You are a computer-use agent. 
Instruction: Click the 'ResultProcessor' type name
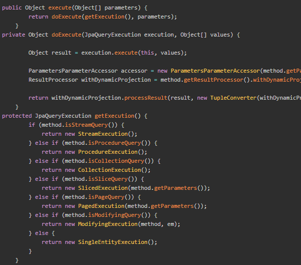pos(53,80)
